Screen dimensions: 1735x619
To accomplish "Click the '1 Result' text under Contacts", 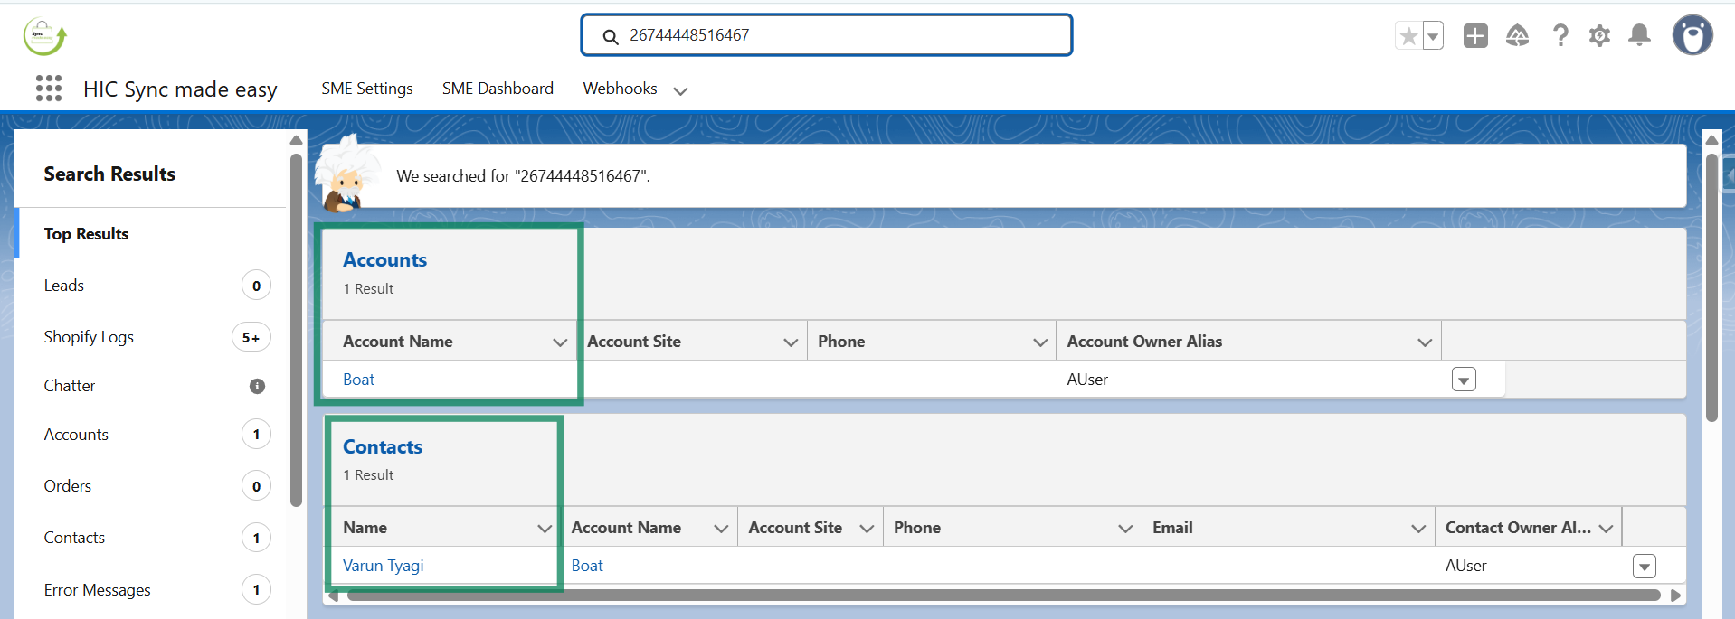I will tap(368, 475).
